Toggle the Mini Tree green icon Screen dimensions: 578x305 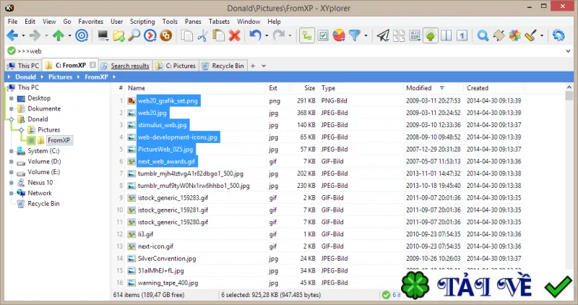pos(431,35)
